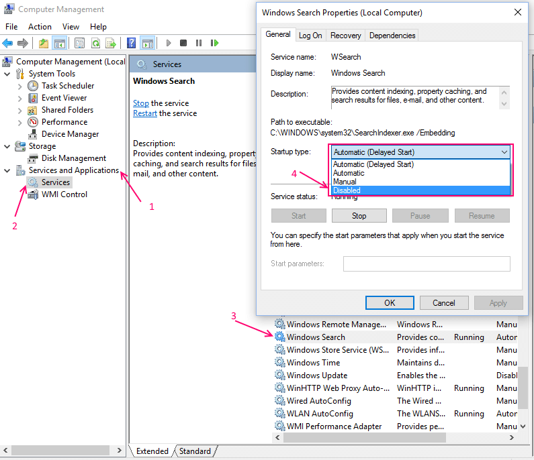Select the Device Manager icon

click(x=33, y=134)
